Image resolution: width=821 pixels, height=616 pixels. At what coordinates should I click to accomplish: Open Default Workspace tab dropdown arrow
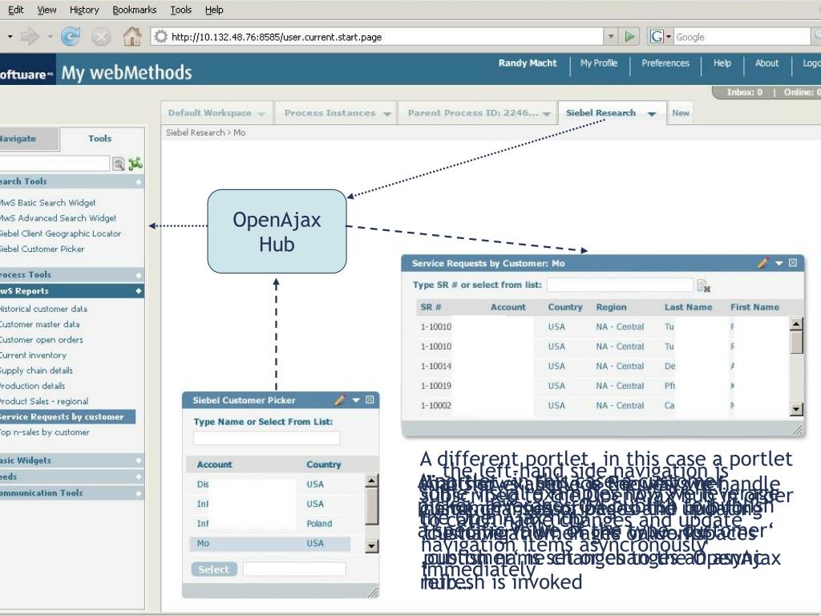[x=261, y=114]
